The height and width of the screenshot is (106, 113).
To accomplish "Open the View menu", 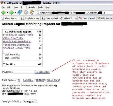I will pyautogui.click(x=16, y=7).
